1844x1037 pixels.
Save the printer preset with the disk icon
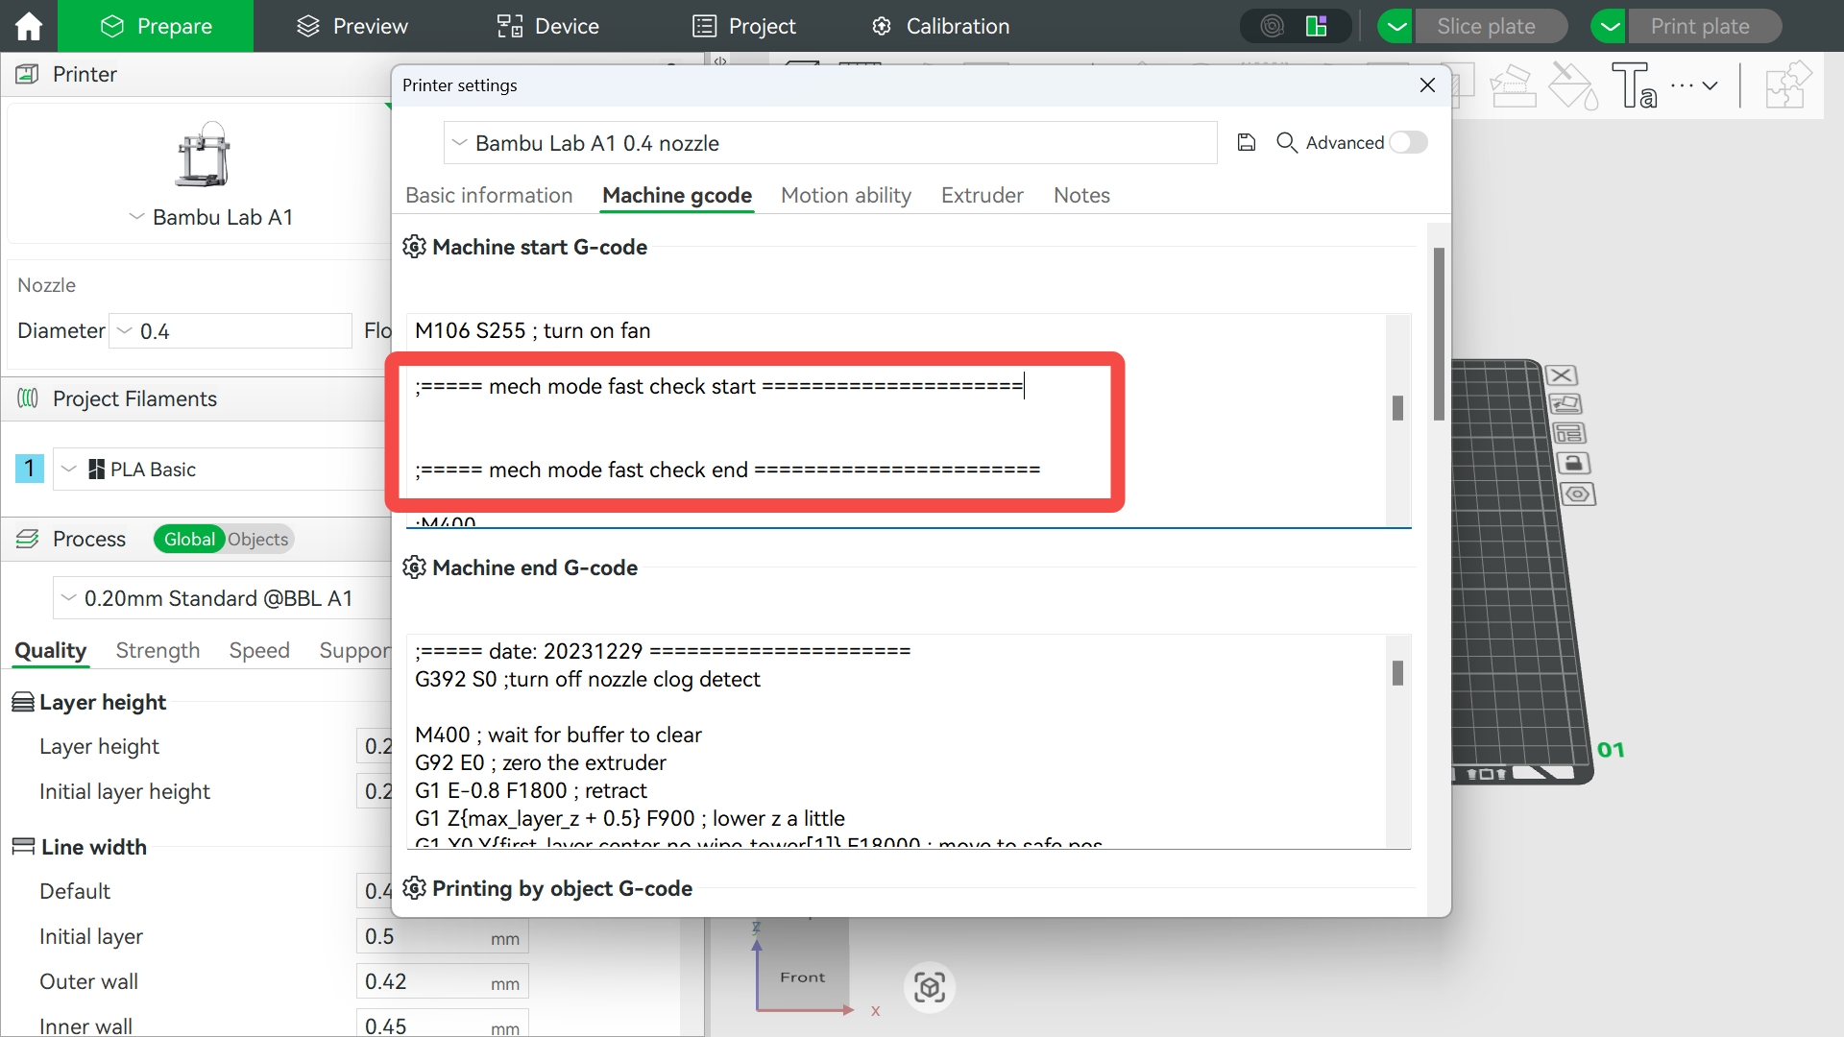[x=1247, y=143]
